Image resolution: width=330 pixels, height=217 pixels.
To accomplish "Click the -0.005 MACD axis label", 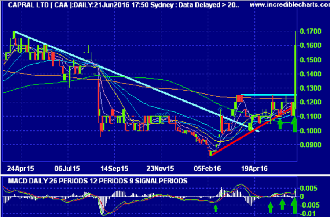I will tap(309, 205).
